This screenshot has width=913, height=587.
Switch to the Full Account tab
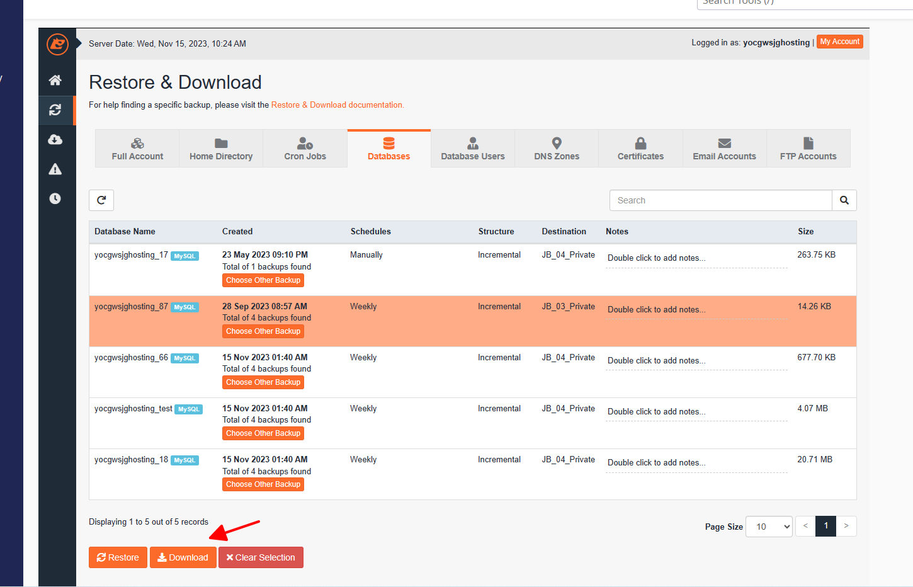click(x=137, y=149)
